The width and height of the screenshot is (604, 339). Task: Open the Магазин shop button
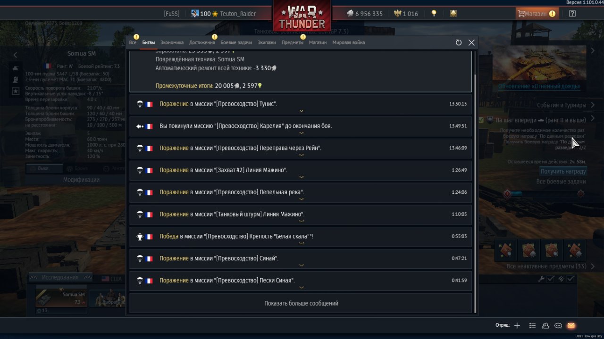click(x=537, y=14)
